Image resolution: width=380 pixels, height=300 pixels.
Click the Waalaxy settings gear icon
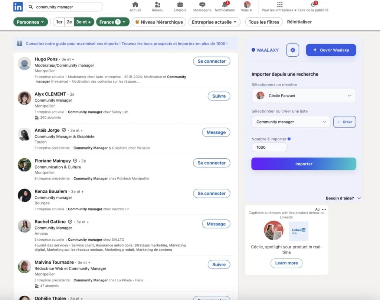point(292,50)
